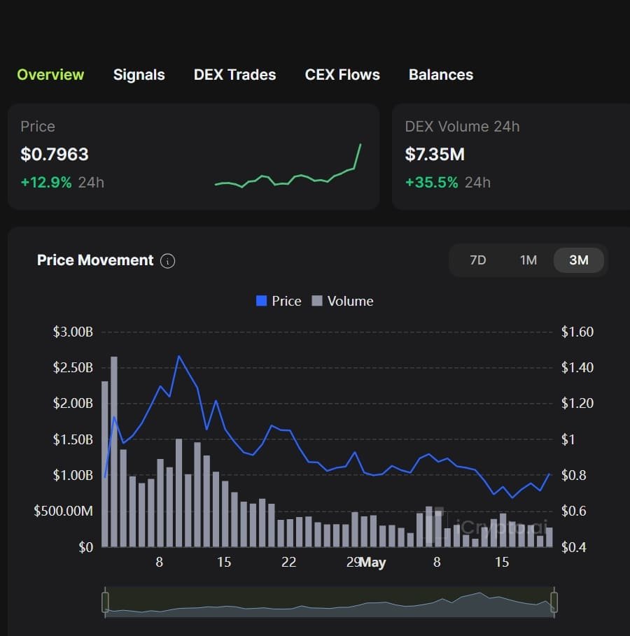630x636 pixels.
Task: Open the DEX Trades tab
Action: (234, 74)
